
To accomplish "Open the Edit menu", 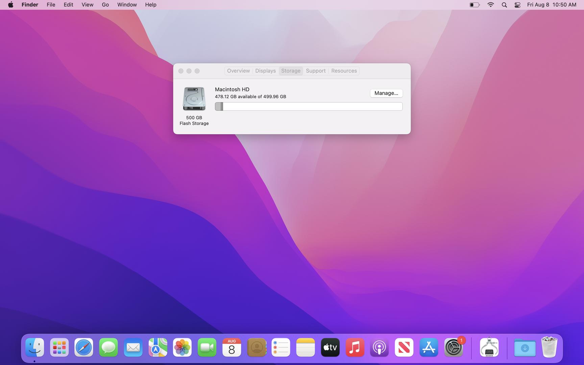I will (68, 5).
